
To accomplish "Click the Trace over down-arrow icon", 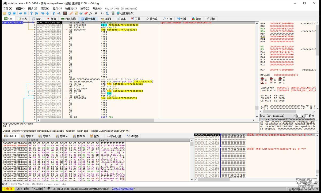I will coord(48,13).
